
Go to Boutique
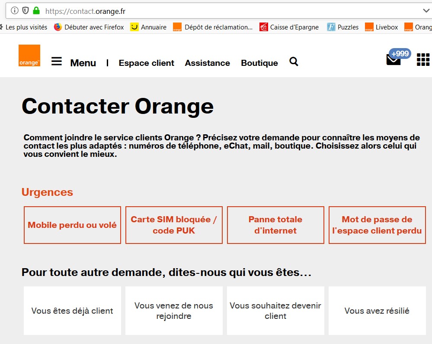259,63
